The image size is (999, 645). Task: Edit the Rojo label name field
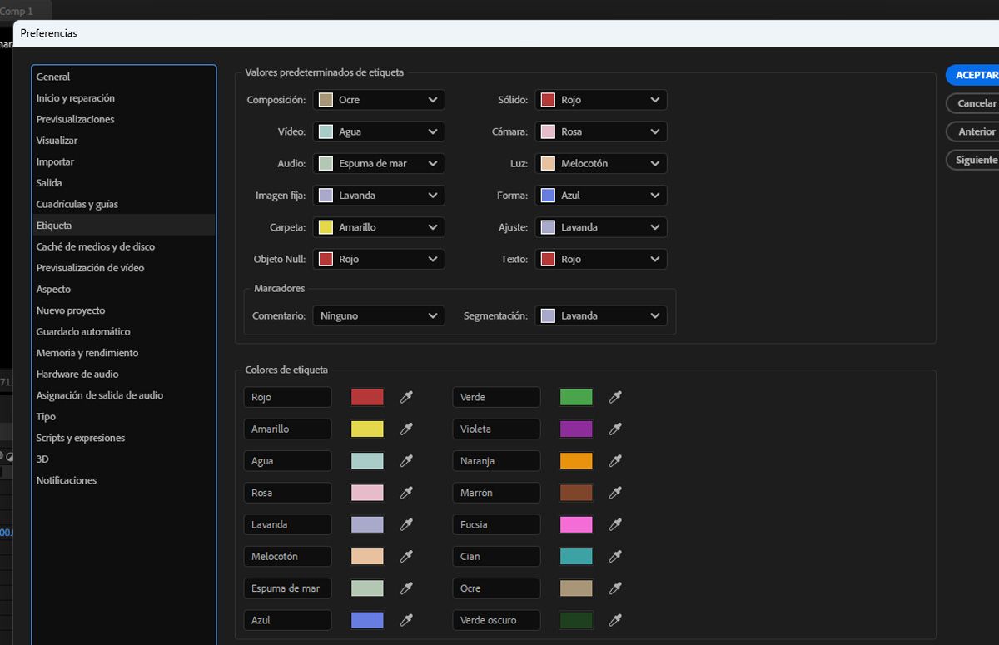(x=288, y=397)
